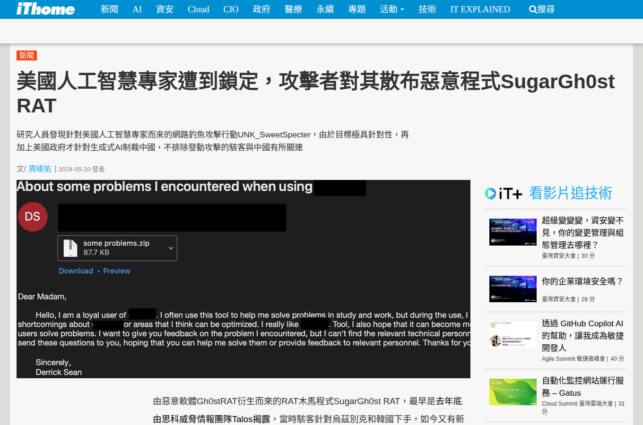The height and width of the screenshot is (425, 643).
Task: Go to 專題 section
Action: point(357,9)
